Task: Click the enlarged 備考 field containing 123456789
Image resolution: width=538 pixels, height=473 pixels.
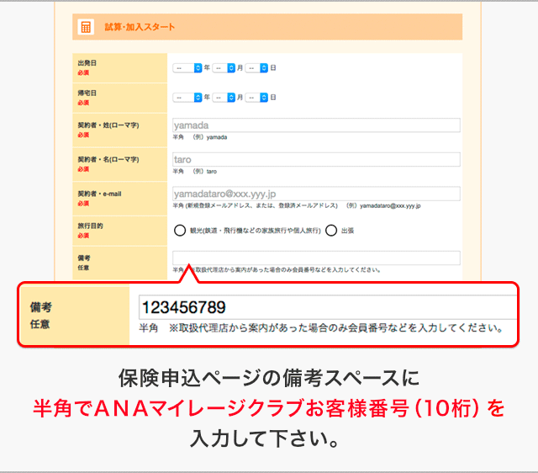Action: pyautogui.click(x=328, y=307)
